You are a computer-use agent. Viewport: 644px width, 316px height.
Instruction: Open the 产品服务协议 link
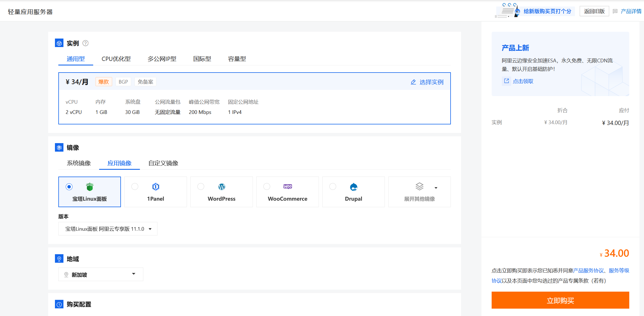coord(588,270)
